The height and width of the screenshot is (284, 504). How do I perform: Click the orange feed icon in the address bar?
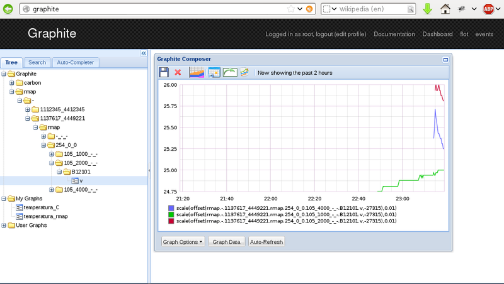309,9
